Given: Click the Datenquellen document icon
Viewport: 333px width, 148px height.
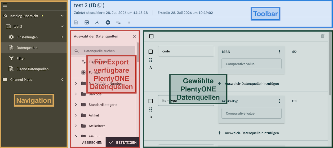Looking at the screenshot, I should click(x=11, y=48).
